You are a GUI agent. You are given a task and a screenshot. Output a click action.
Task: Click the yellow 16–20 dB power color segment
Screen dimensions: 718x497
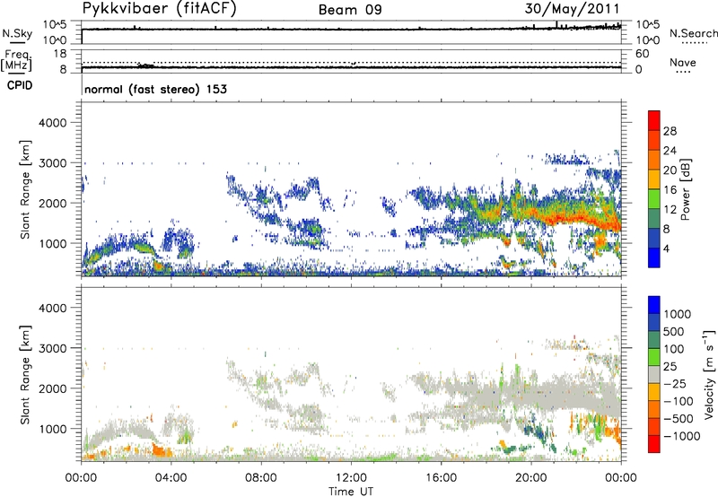point(654,179)
